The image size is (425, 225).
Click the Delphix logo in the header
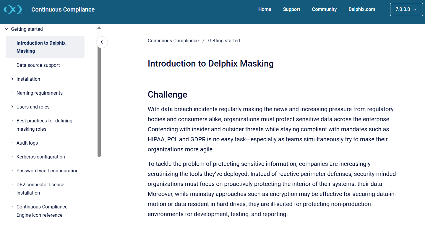pos(13,9)
